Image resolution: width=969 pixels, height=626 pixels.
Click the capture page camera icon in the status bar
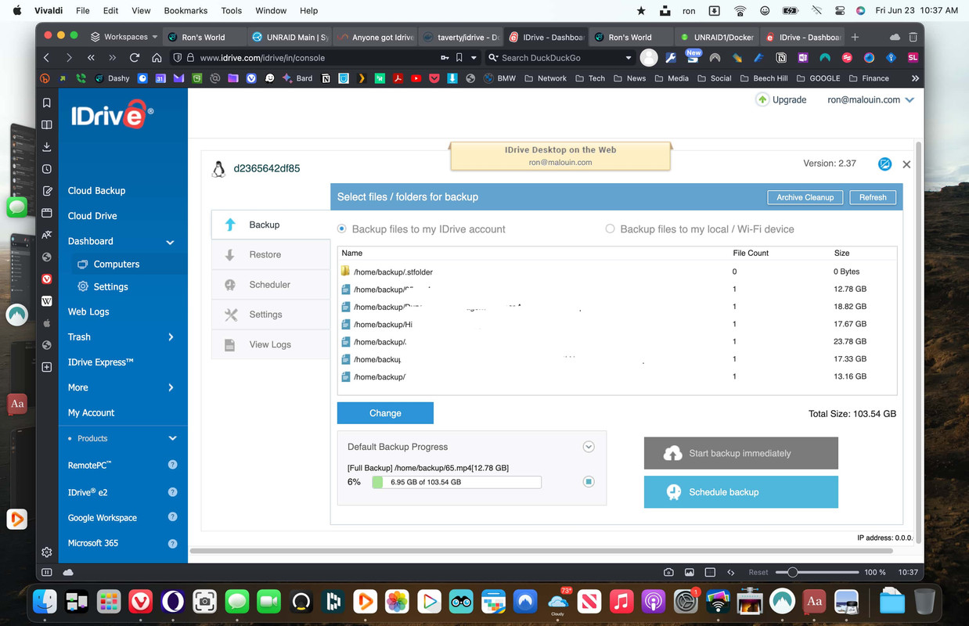pyautogui.click(x=669, y=572)
